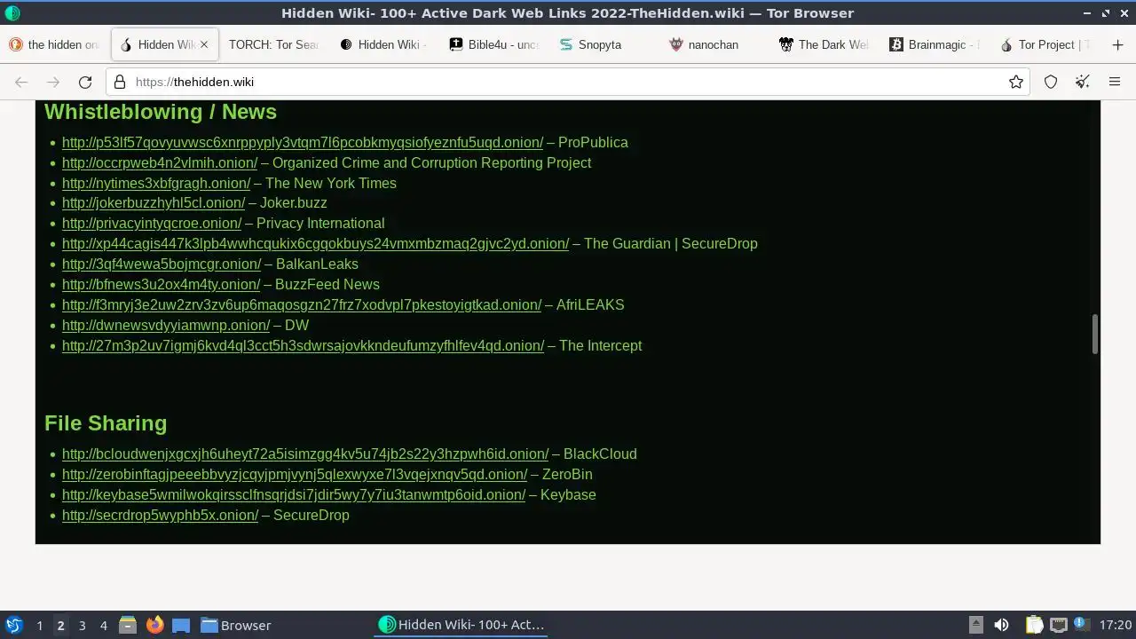Switch to workspace 3
Image resolution: width=1136 pixels, height=639 pixels.
(82, 625)
